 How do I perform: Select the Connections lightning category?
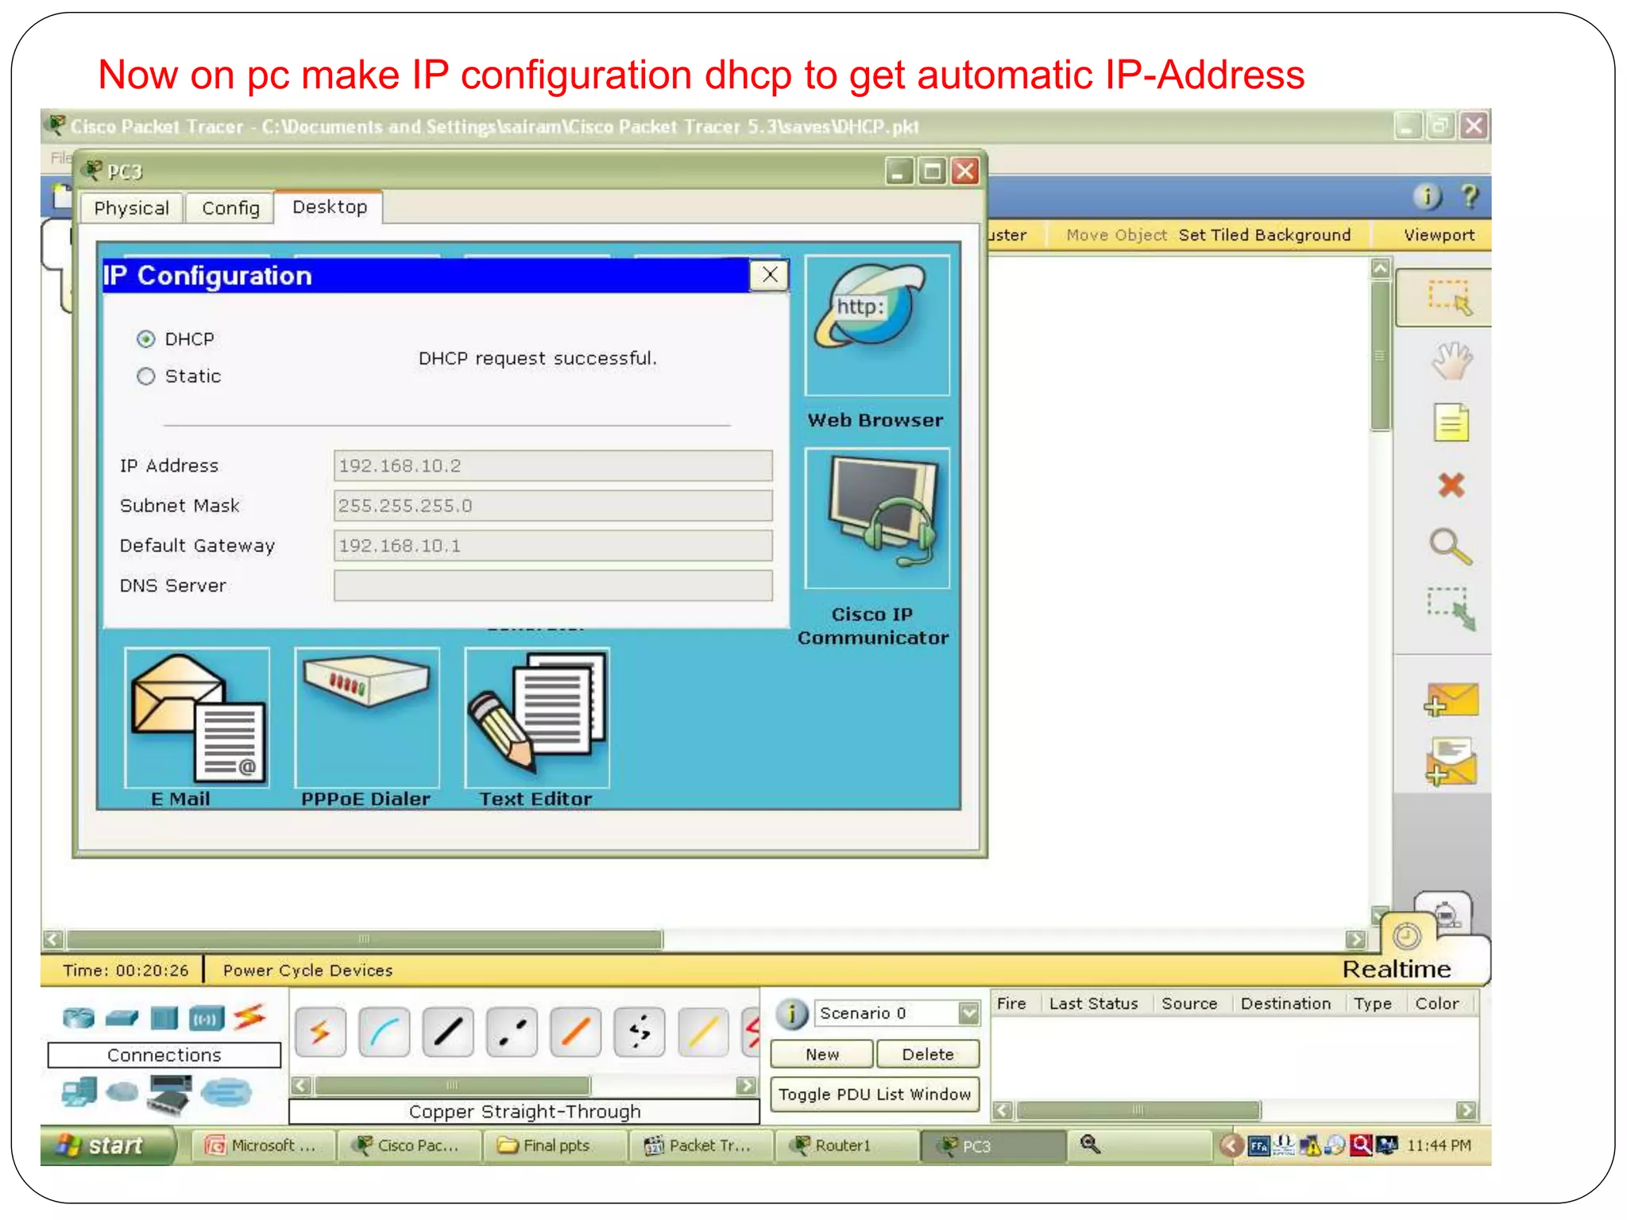pyautogui.click(x=249, y=1017)
